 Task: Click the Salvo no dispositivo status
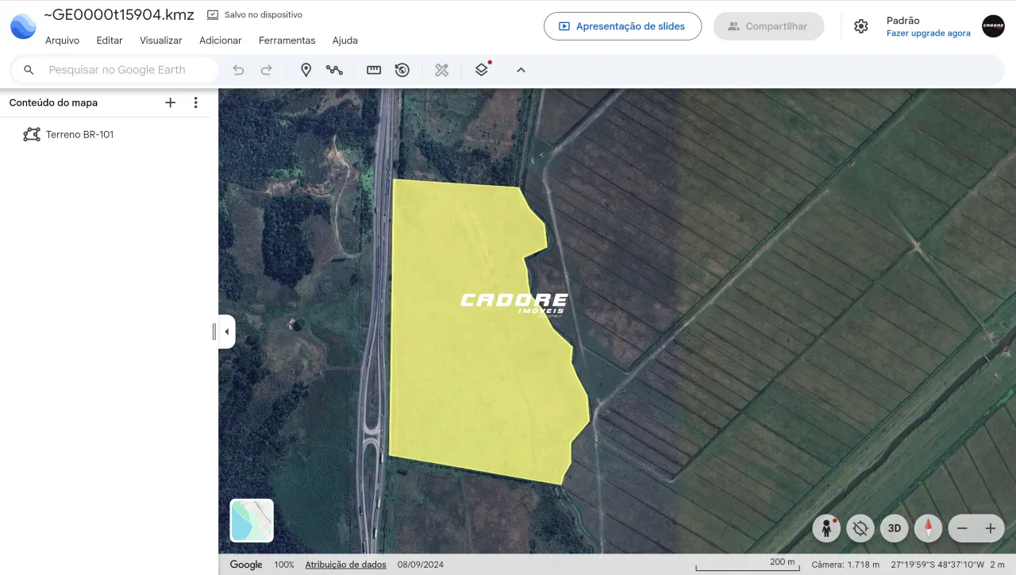[x=255, y=14]
